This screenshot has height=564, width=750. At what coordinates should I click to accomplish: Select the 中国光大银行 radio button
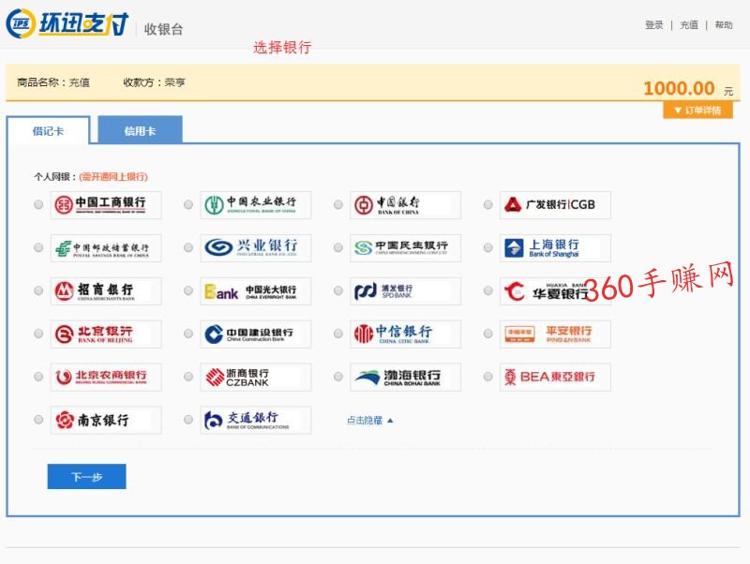click(x=188, y=290)
